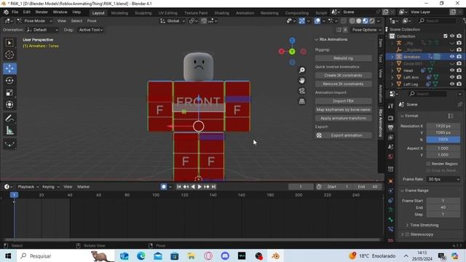Click Remove IK constraints button
466x262 pixels.
point(343,84)
